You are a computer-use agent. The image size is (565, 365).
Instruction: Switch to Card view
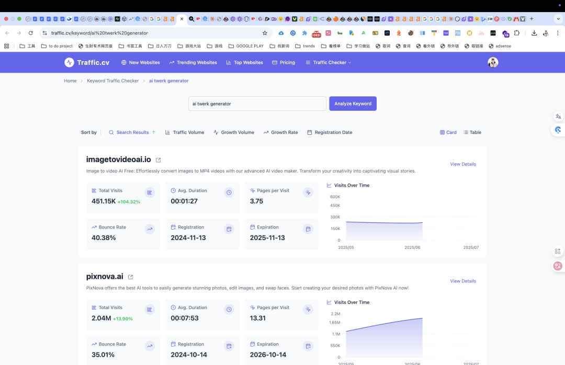tap(448, 132)
